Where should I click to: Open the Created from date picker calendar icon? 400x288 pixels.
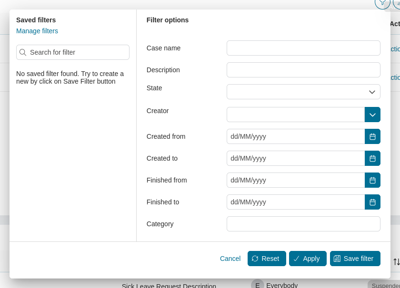pos(372,136)
